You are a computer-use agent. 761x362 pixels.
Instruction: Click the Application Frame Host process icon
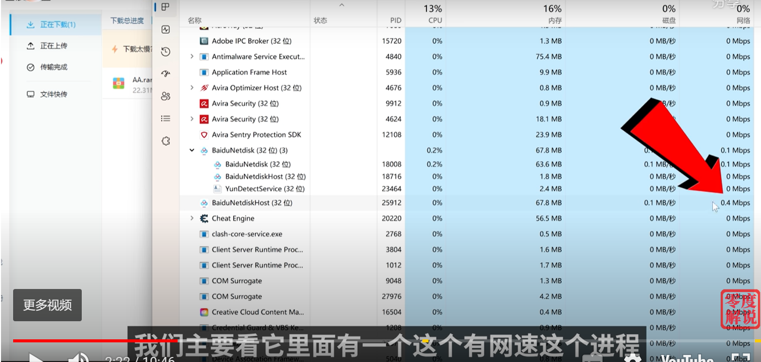(x=204, y=73)
